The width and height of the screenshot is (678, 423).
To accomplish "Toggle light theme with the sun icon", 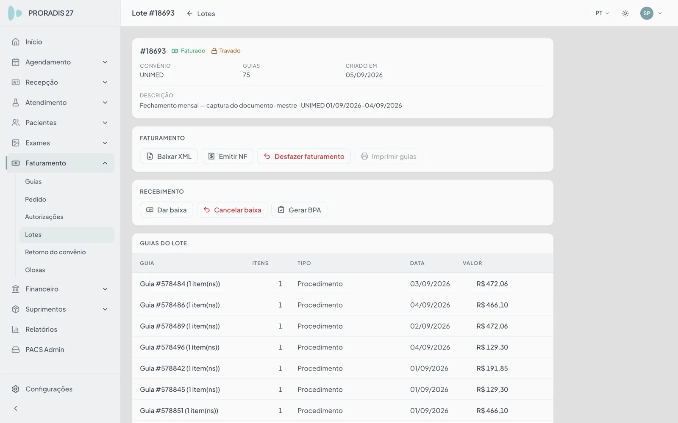I will tap(625, 13).
